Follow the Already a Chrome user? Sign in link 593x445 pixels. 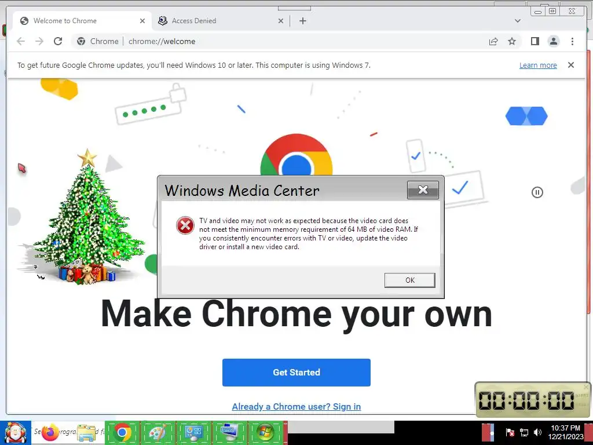tap(296, 406)
